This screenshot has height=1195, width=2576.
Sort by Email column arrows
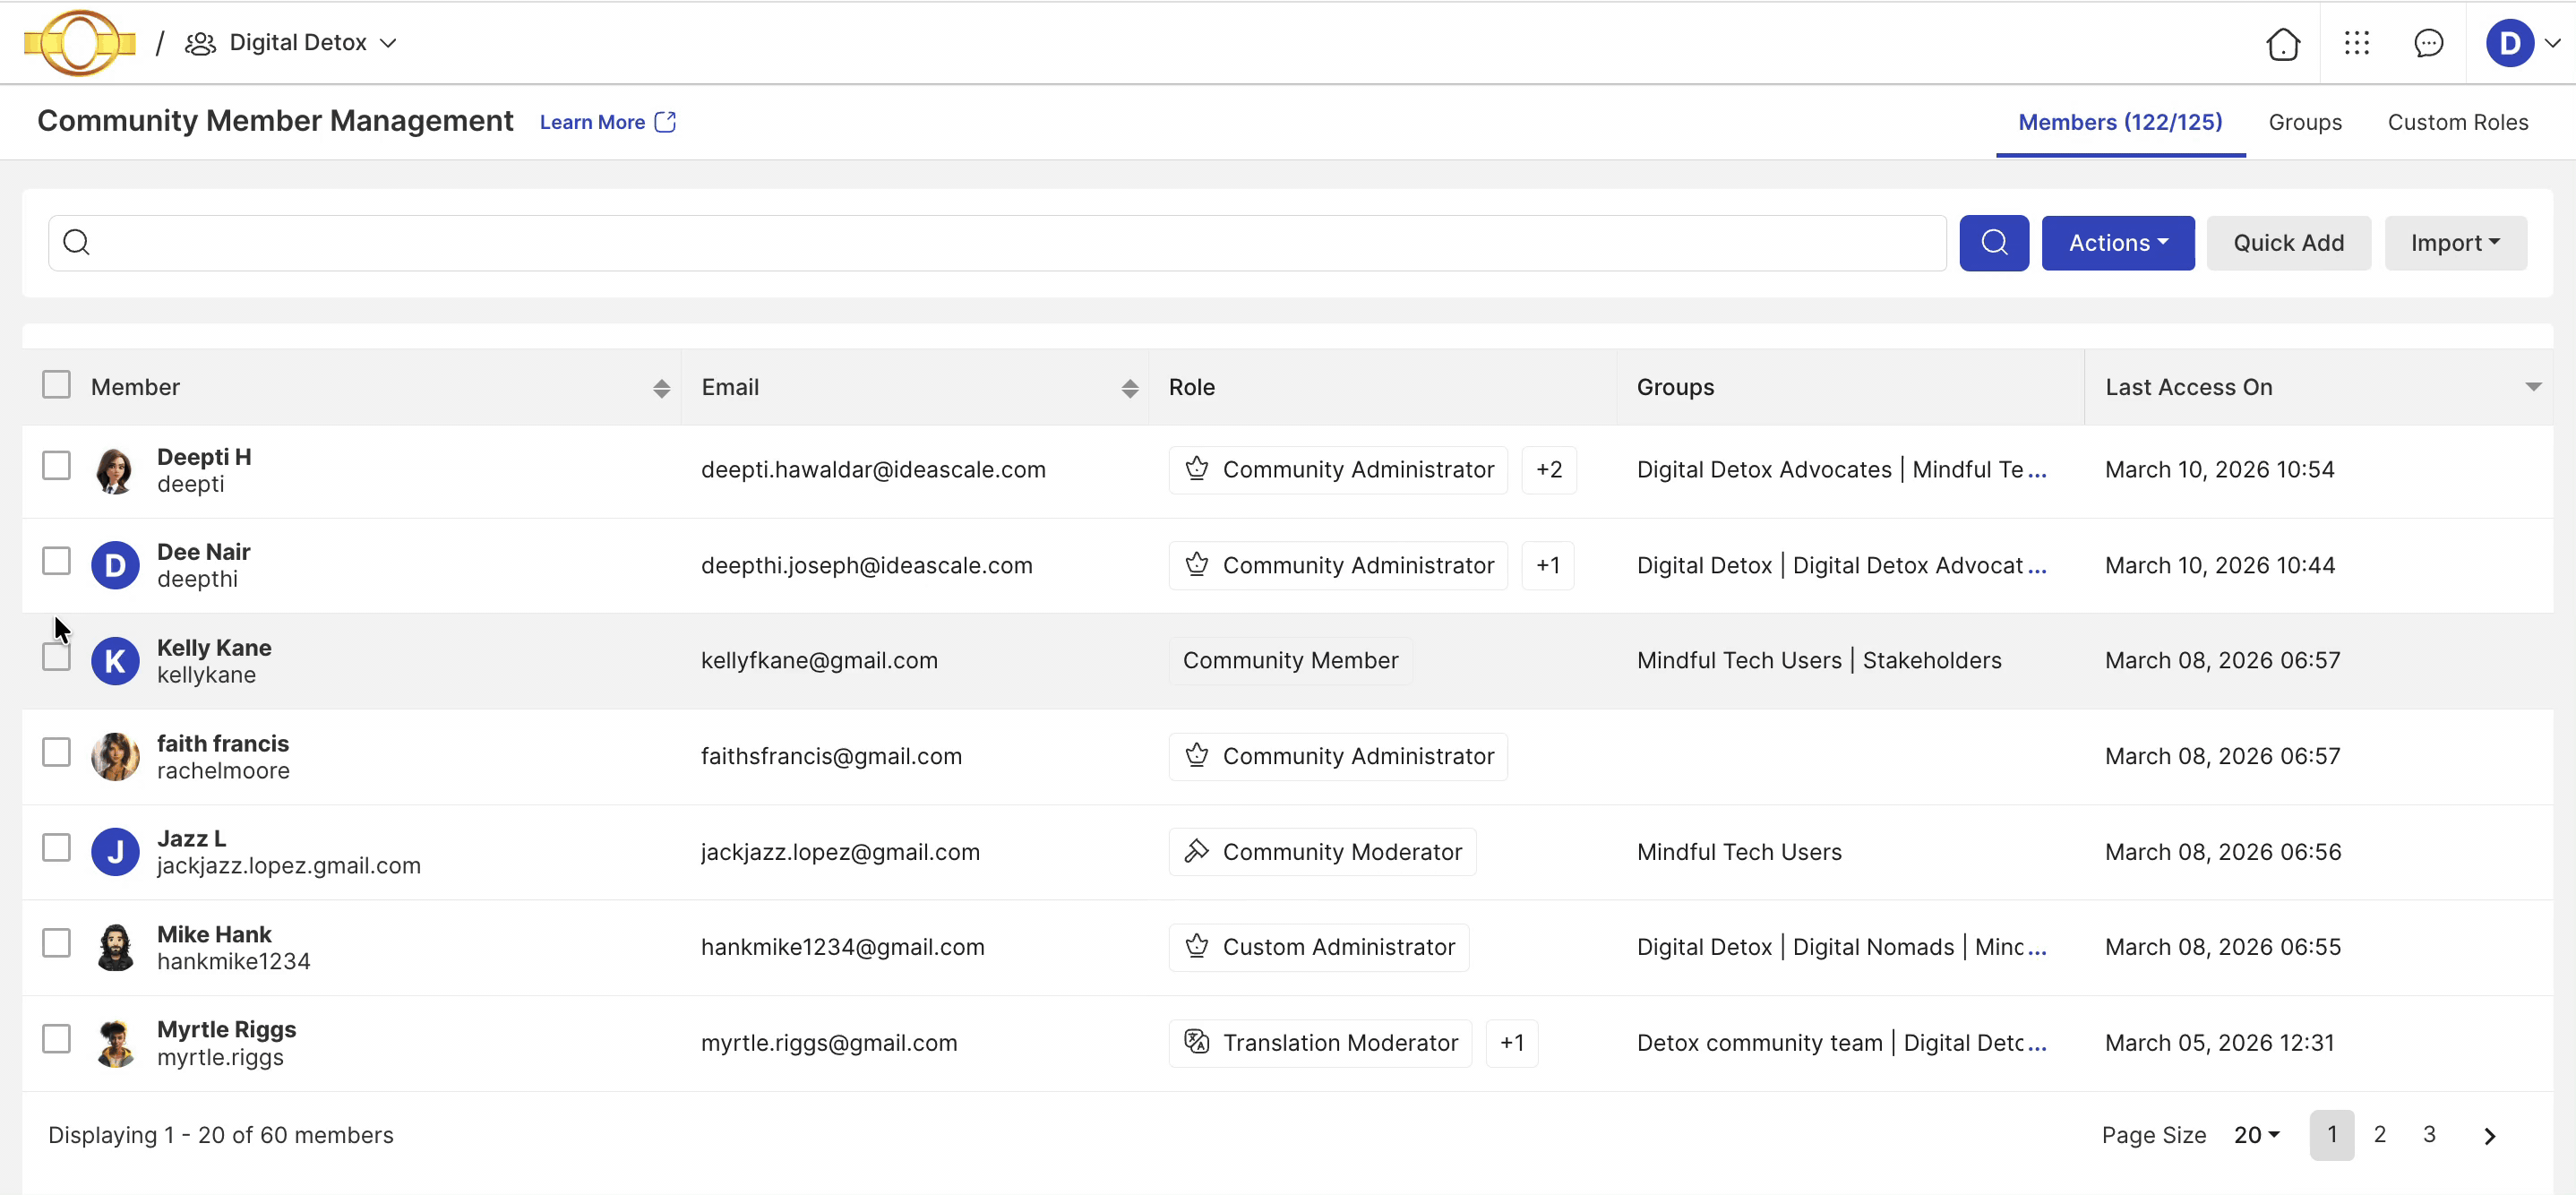point(1129,388)
